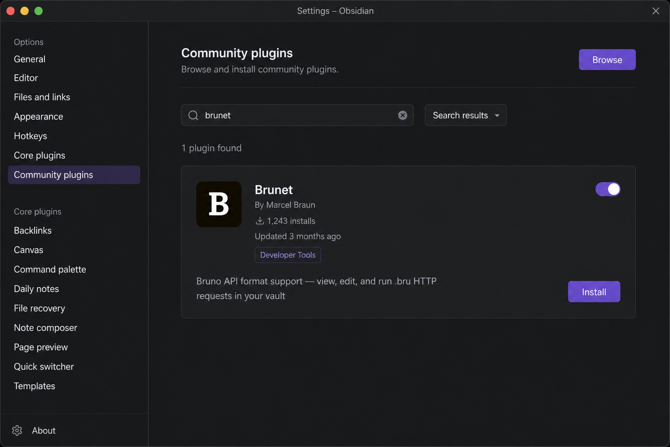The image size is (670, 447).
Task: Click the Brunet plugin B logo
Action: (x=219, y=204)
